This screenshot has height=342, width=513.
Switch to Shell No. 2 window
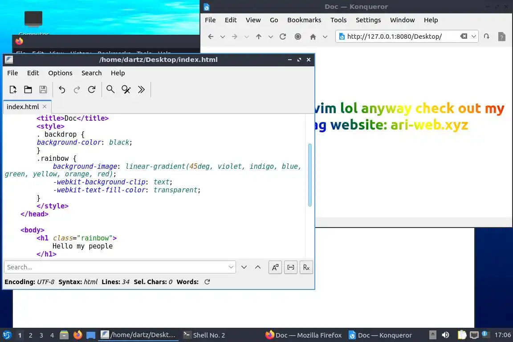point(204,335)
